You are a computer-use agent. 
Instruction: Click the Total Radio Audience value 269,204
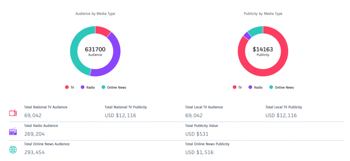pyautogui.click(x=35, y=134)
